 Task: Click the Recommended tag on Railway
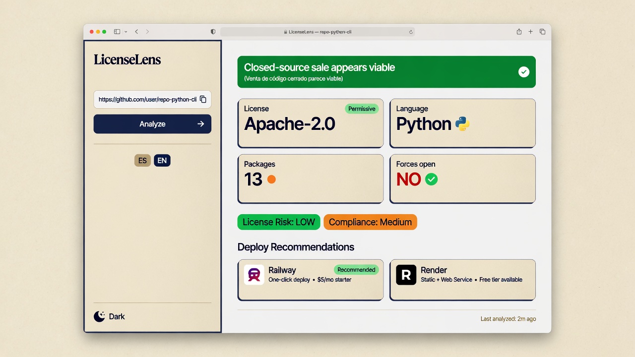click(x=356, y=270)
